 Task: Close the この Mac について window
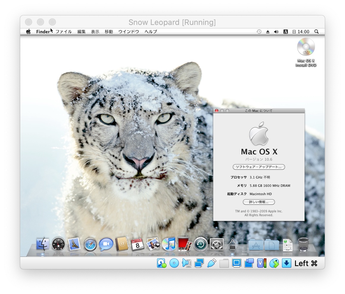coord(217,111)
